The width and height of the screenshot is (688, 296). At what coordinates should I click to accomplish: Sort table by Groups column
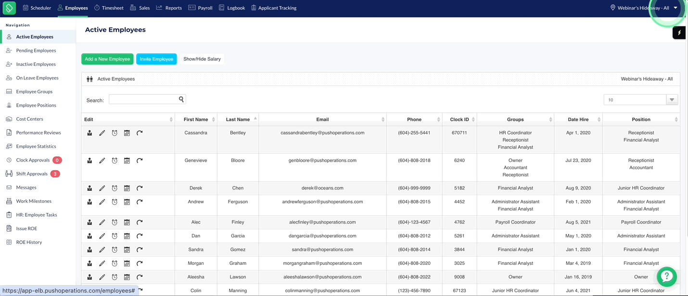tap(515, 120)
